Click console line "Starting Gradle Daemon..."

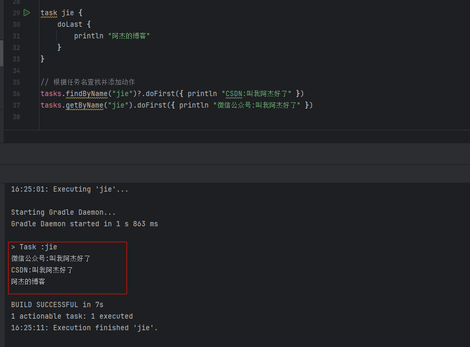point(63,212)
